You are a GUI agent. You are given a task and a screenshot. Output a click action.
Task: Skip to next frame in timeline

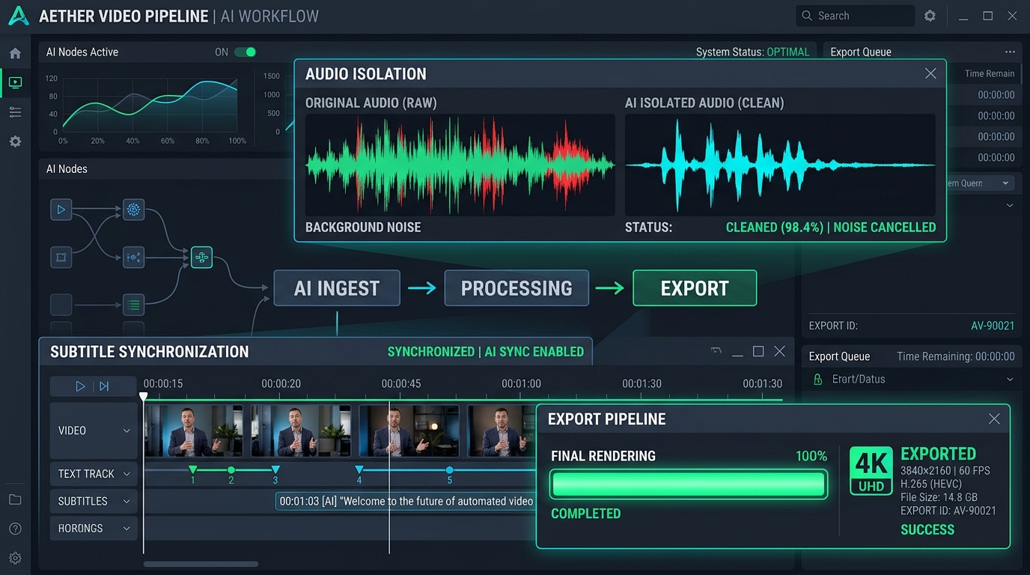(104, 386)
